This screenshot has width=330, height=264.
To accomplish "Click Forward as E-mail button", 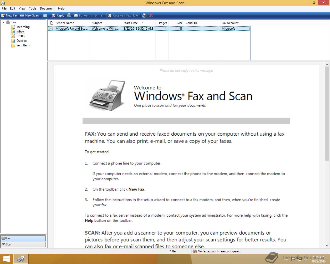I will coord(89,15).
